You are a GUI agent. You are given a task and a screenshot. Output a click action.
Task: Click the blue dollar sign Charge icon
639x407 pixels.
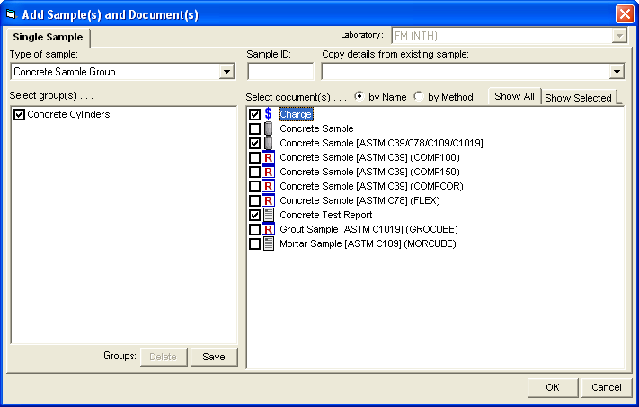268,114
